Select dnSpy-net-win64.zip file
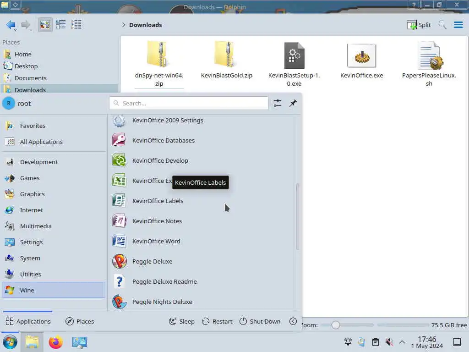Screen dimensions: 469x352 (159, 63)
